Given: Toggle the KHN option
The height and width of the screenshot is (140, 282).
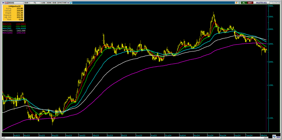Looking at the screenshot, I should point(49,3).
